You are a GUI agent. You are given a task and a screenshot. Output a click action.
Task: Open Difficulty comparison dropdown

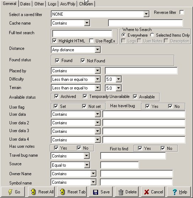click(x=98, y=79)
